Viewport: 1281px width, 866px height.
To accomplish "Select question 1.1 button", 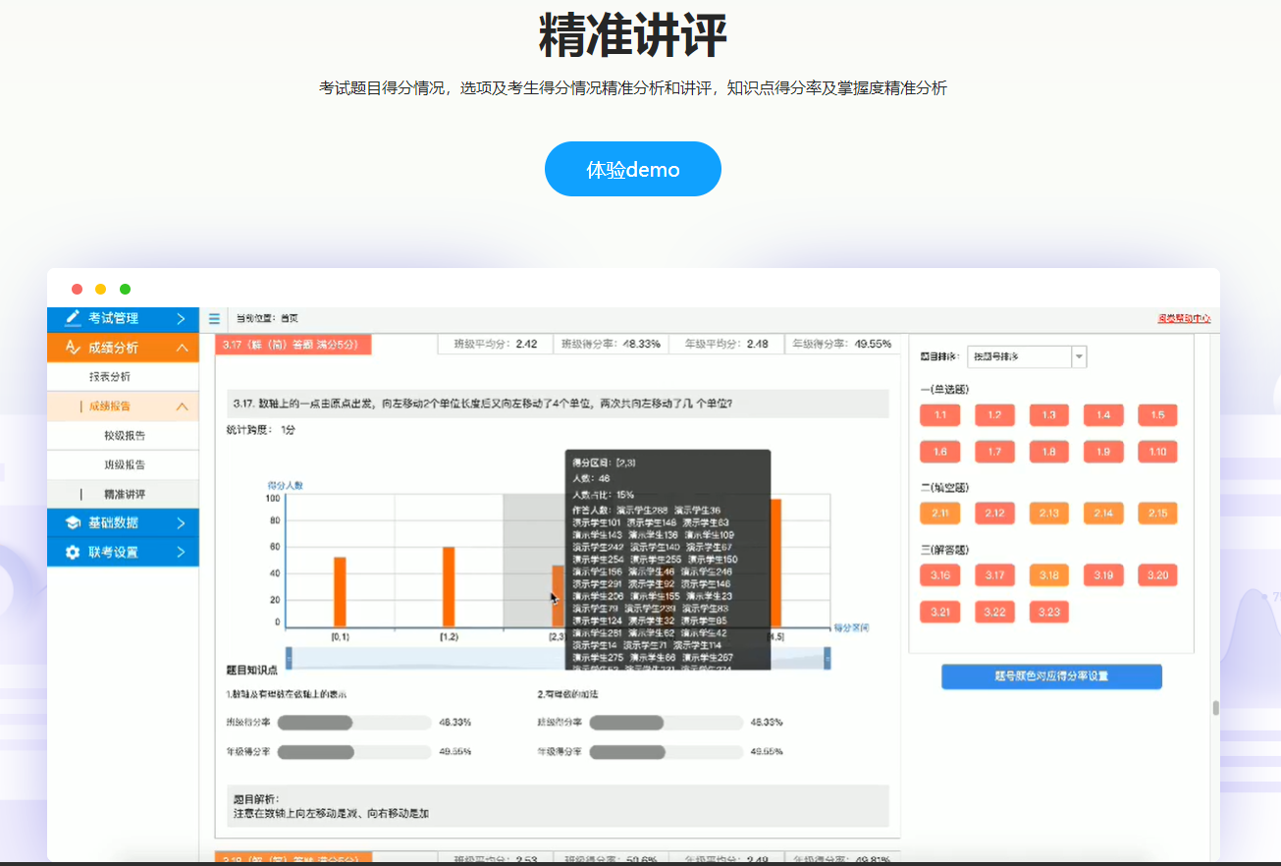I will tap(939, 415).
